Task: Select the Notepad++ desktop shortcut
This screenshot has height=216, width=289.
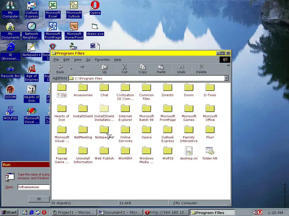Action: [32, 50]
